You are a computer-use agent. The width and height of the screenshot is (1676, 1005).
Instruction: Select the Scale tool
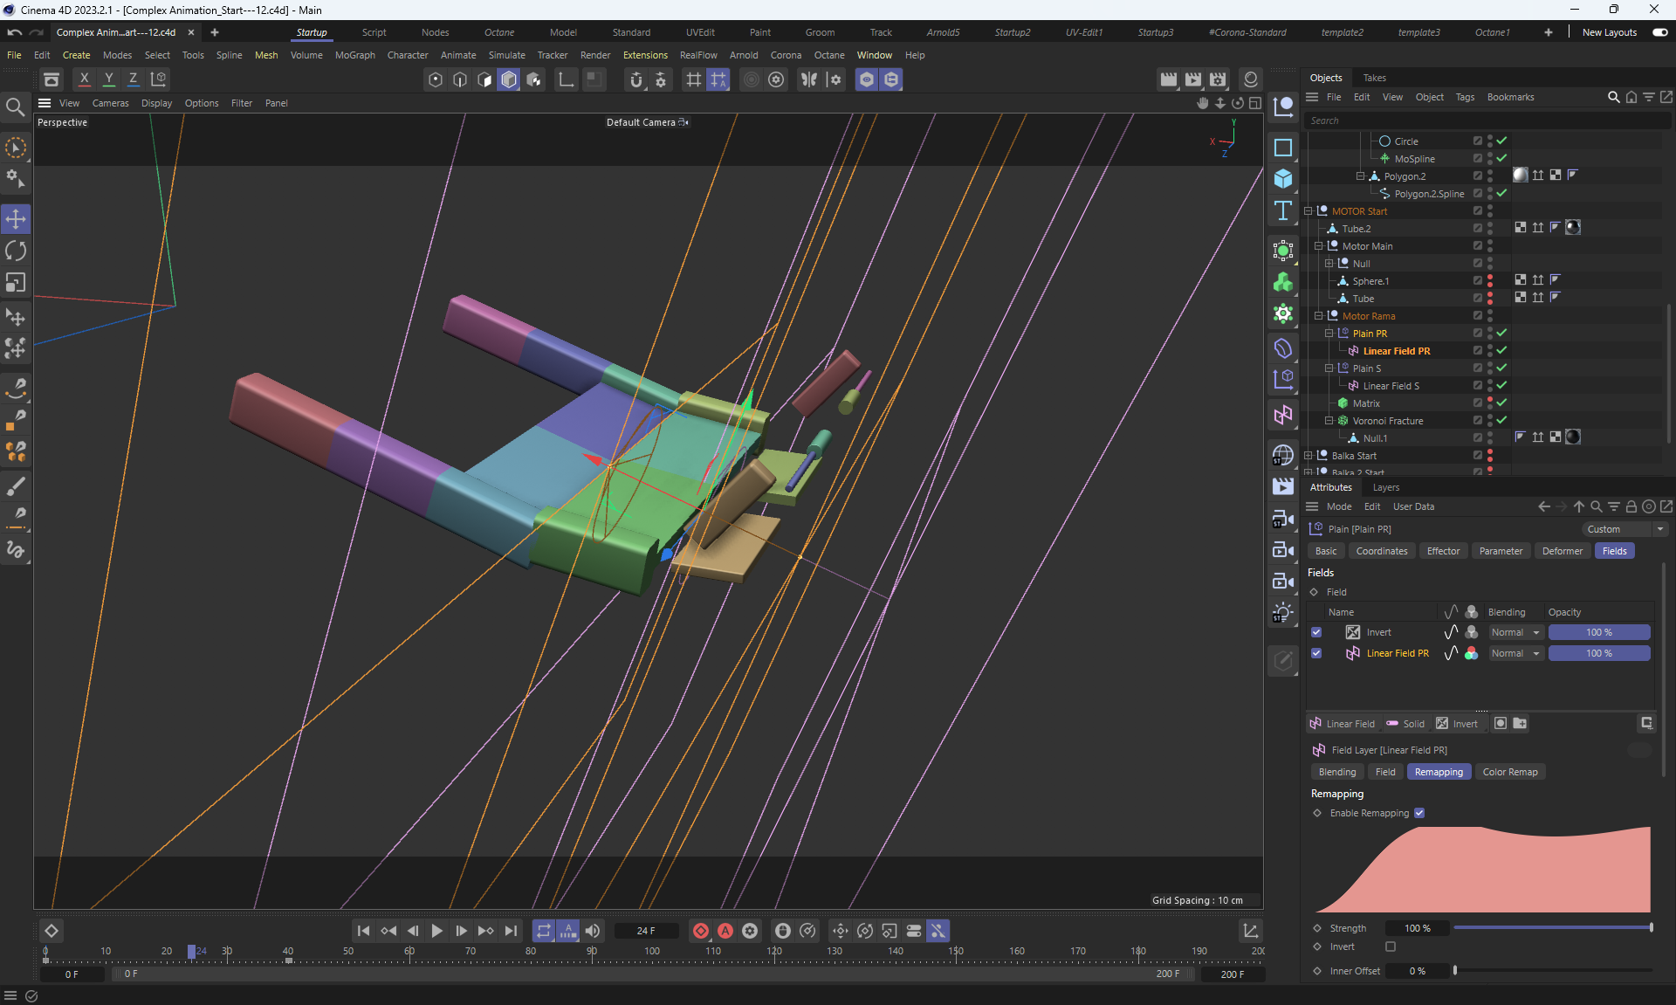[x=16, y=283]
